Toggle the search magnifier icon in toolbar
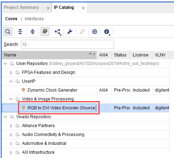The height and width of the screenshot is (158, 174). pyautogui.click(x=8, y=32)
